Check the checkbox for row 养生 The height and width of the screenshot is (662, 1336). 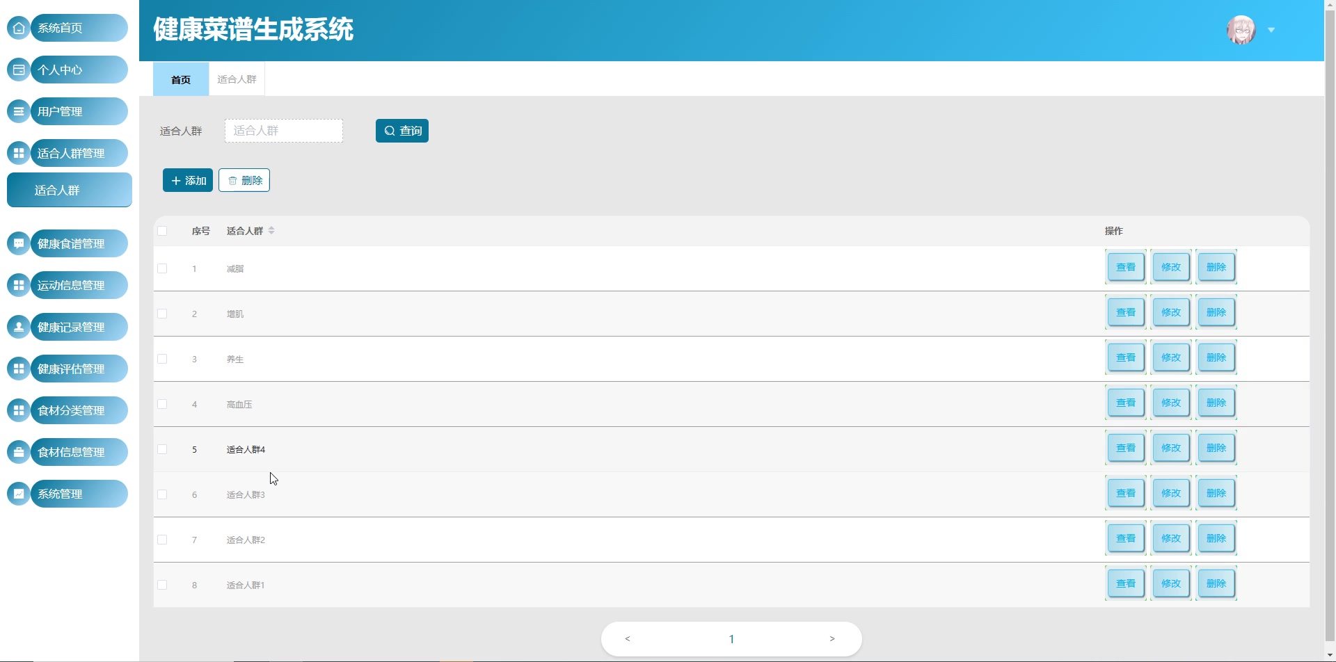click(x=162, y=359)
